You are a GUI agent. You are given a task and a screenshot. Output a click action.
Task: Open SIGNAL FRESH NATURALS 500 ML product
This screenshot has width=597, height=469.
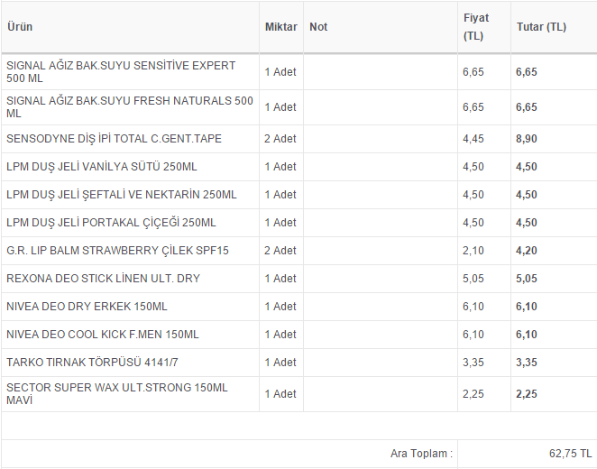129,107
